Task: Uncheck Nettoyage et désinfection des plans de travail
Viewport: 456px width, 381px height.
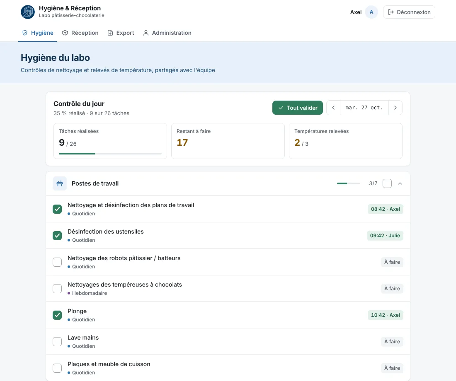Action: click(x=57, y=209)
